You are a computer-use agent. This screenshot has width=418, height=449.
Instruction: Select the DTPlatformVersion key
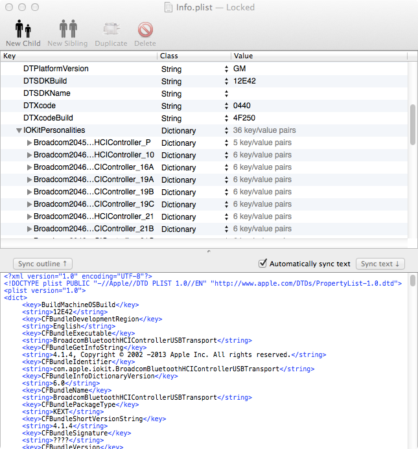pos(56,69)
